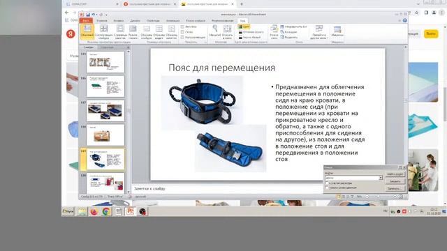Click Разделить move split
This screenshot has height=251, width=447.
pyautogui.click(x=289, y=37)
